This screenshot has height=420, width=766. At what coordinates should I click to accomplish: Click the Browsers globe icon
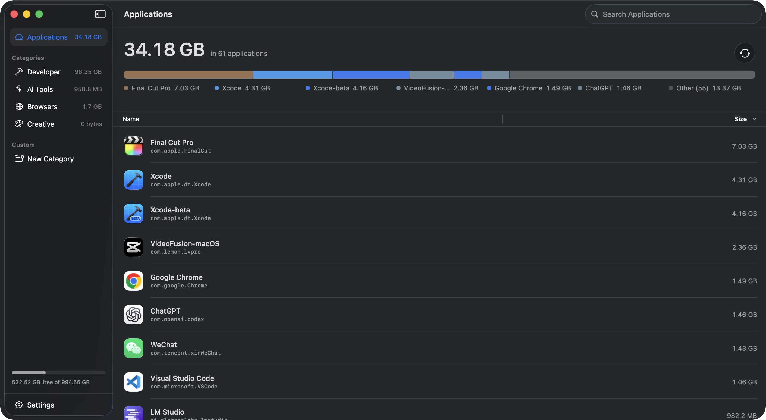tap(19, 106)
